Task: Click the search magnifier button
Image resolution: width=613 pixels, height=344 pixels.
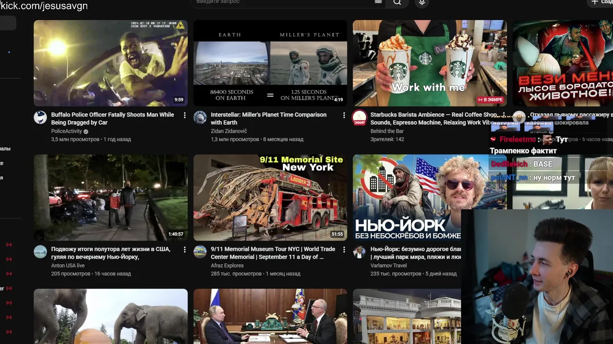Action: [x=397, y=2]
